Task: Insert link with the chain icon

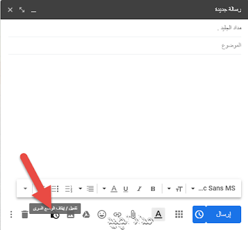Action: (117, 215)
